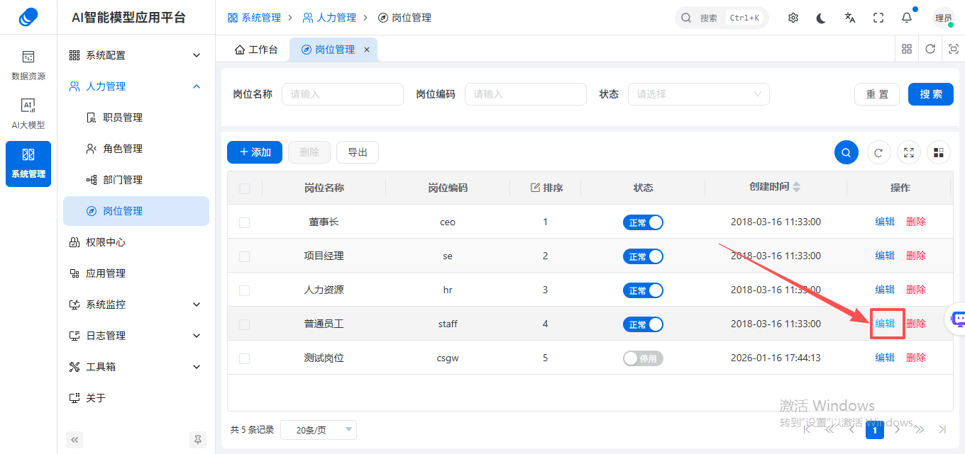The width and height of the screenshot is (965, 454).
Task: Edit the 测试岗位 row
Action: 885,358
